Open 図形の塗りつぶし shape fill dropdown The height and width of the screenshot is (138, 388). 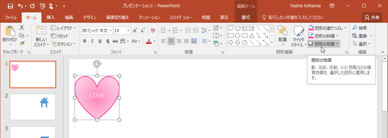(x=327, y=28)
